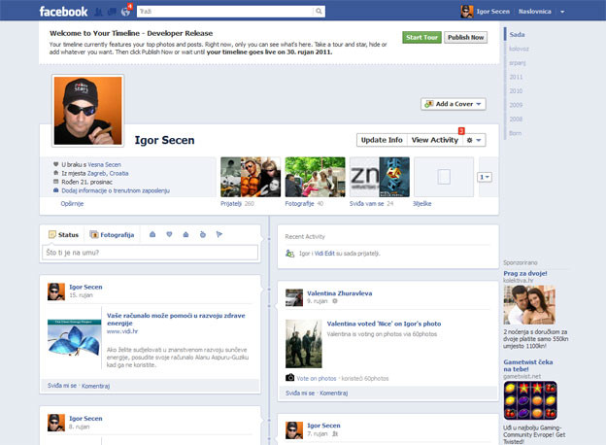
Task: Click the Vaše računalo može pomoći article title
Action: pyautogui.click(x=176, y=320)
